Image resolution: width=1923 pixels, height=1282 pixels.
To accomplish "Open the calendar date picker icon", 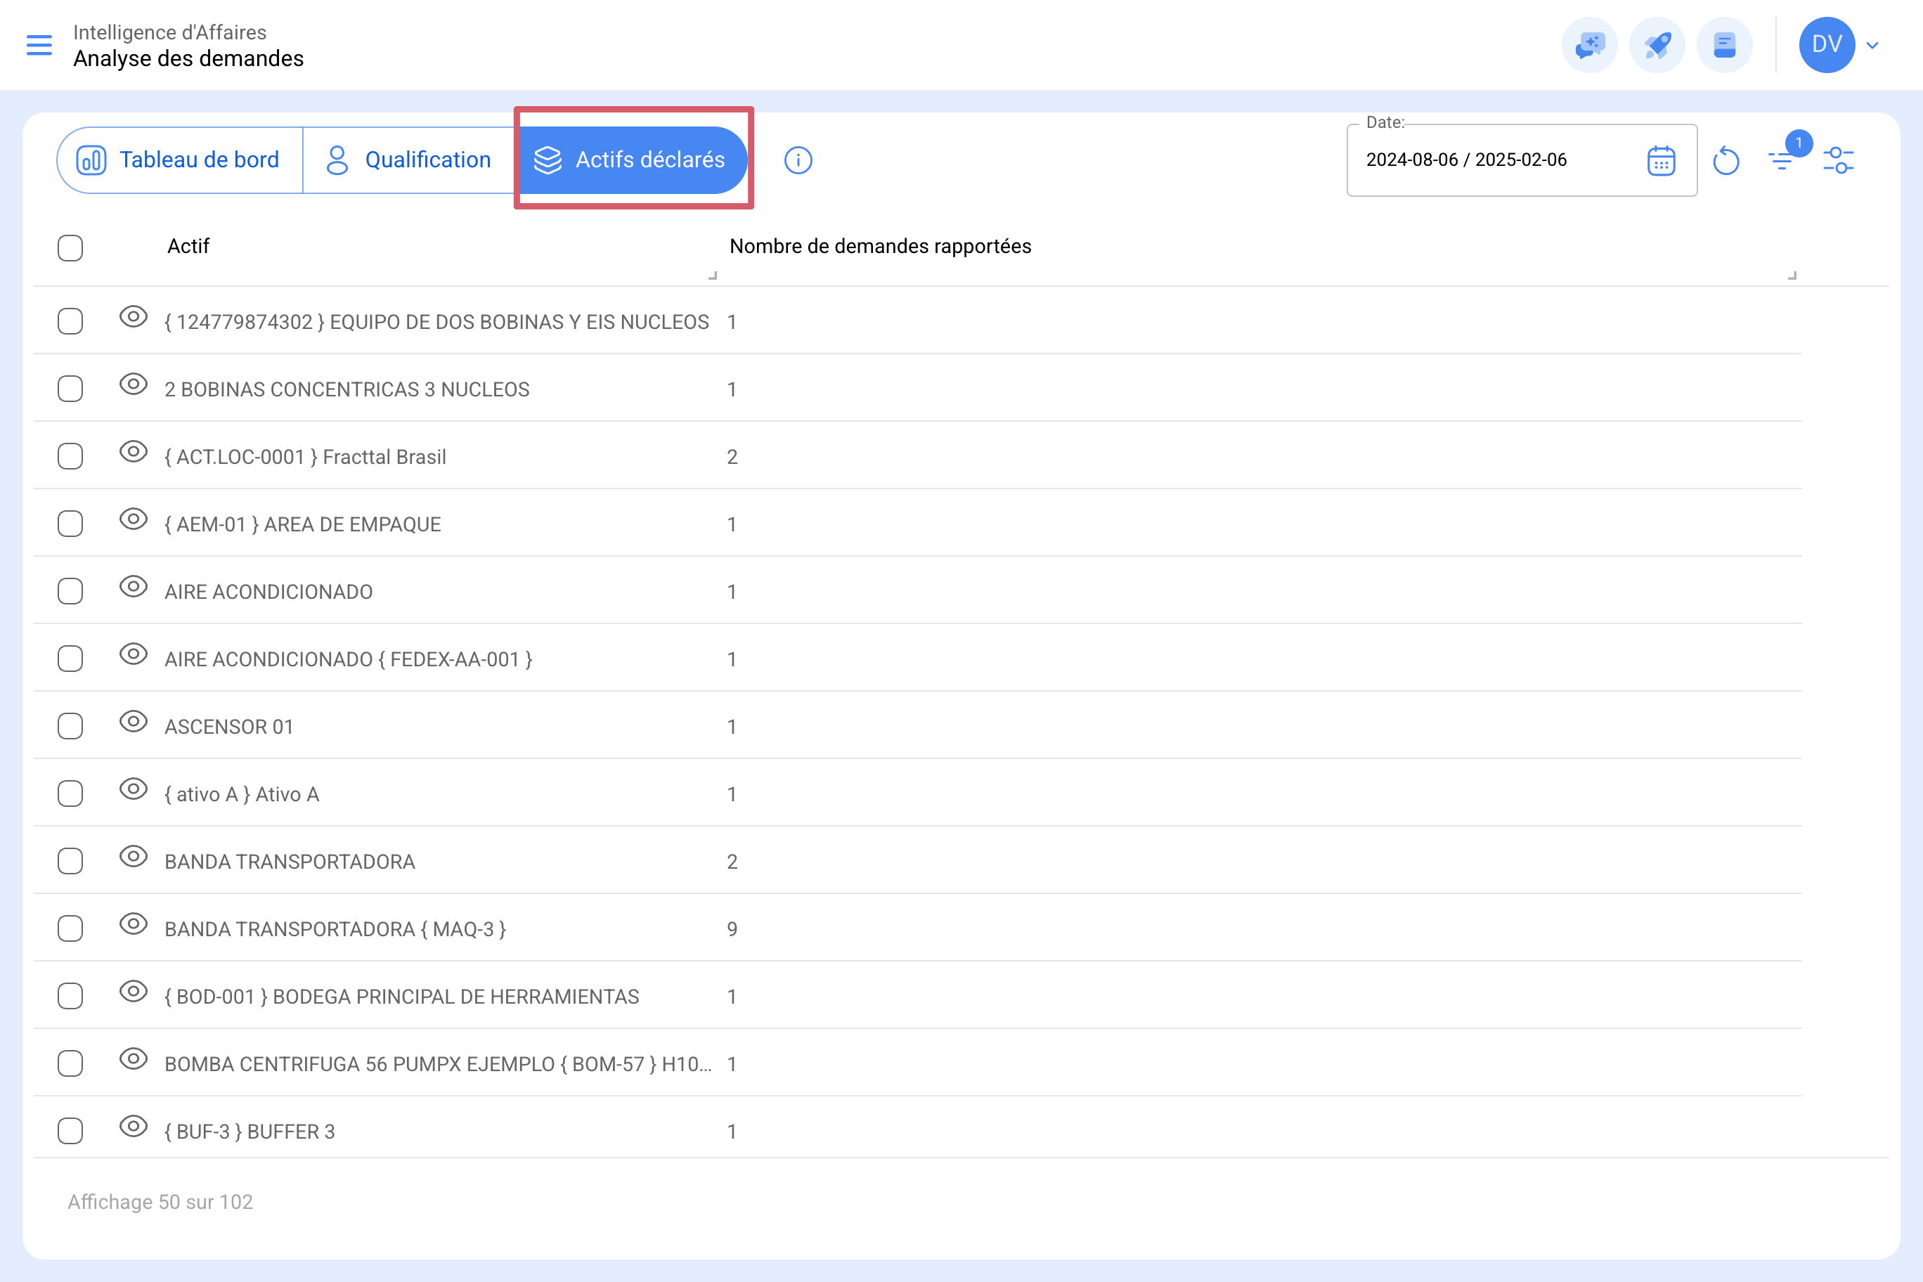I will coord(1661,160).
